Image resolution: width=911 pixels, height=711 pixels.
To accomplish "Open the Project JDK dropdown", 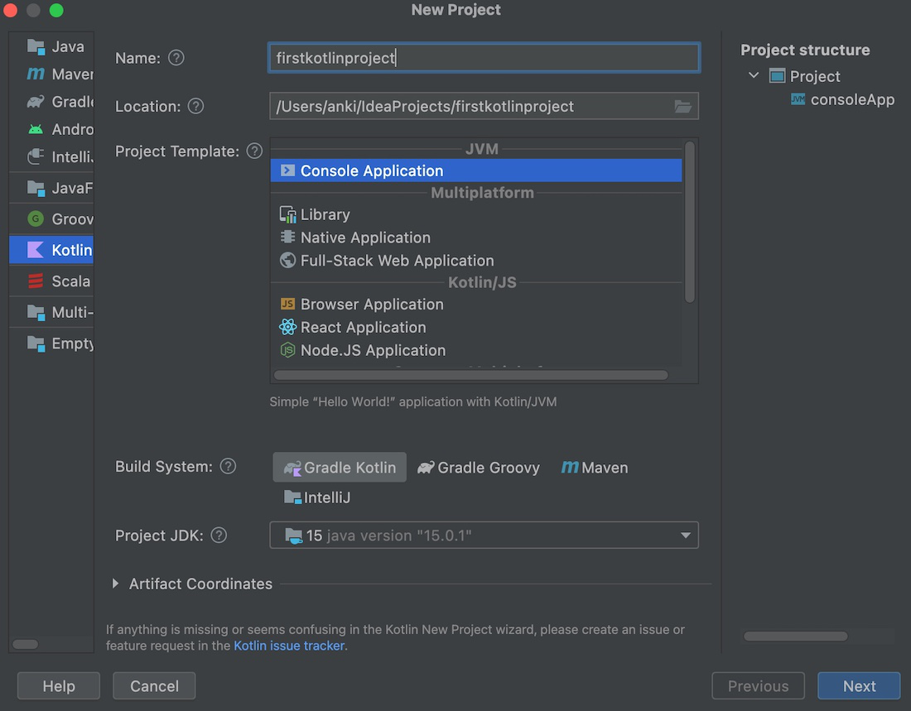I will pyautogui.click(x=484, y=535).
